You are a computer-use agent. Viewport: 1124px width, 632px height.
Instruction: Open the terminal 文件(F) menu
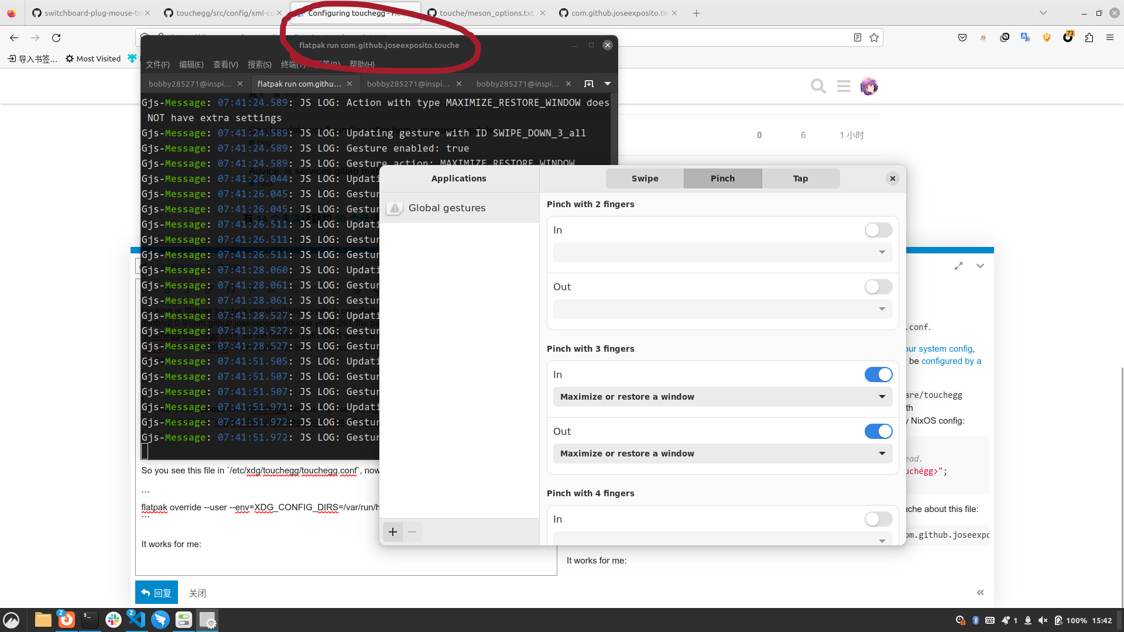(157, 64)
